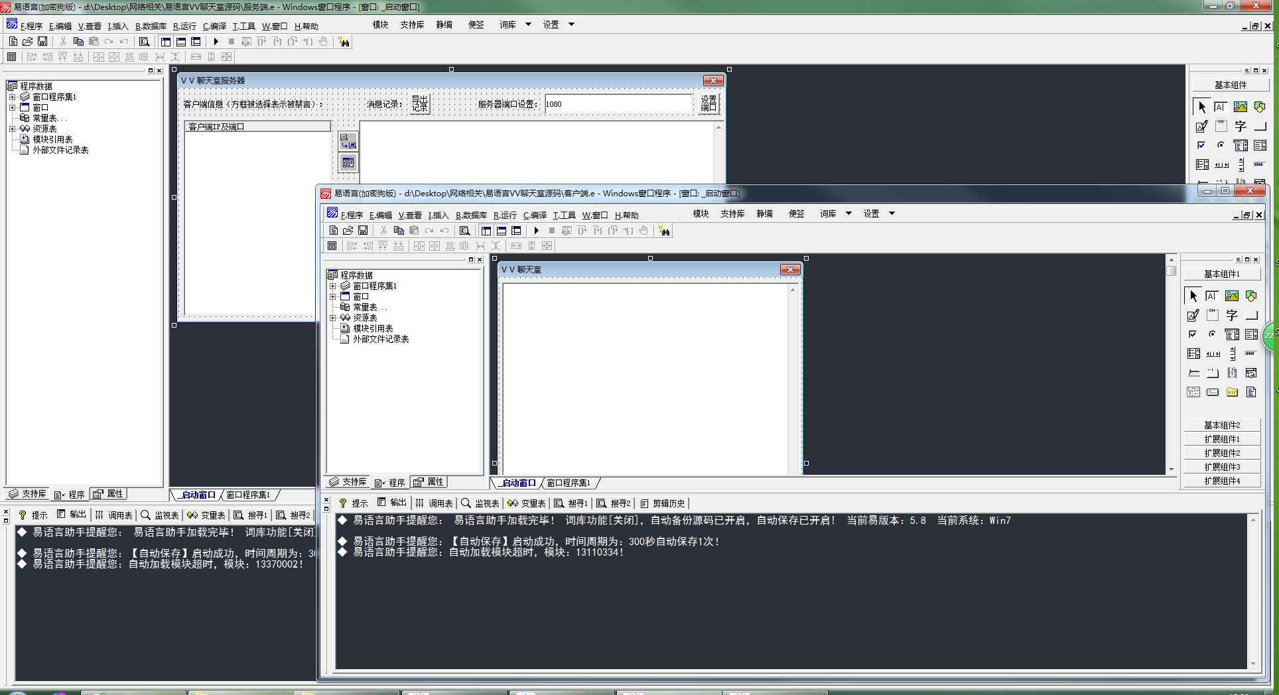Open R.运行 menu in client window
Screen dimensions: 1279x695
click(505, 215)
